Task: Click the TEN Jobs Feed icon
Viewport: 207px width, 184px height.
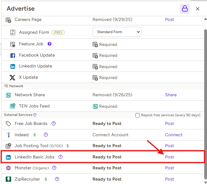Action: pyautogui.click(x=13, y=106)
